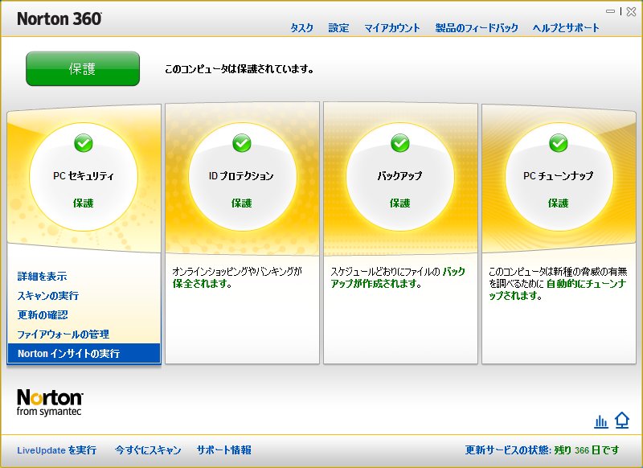Click the 更新の確認 link

(x=43, y=315)
